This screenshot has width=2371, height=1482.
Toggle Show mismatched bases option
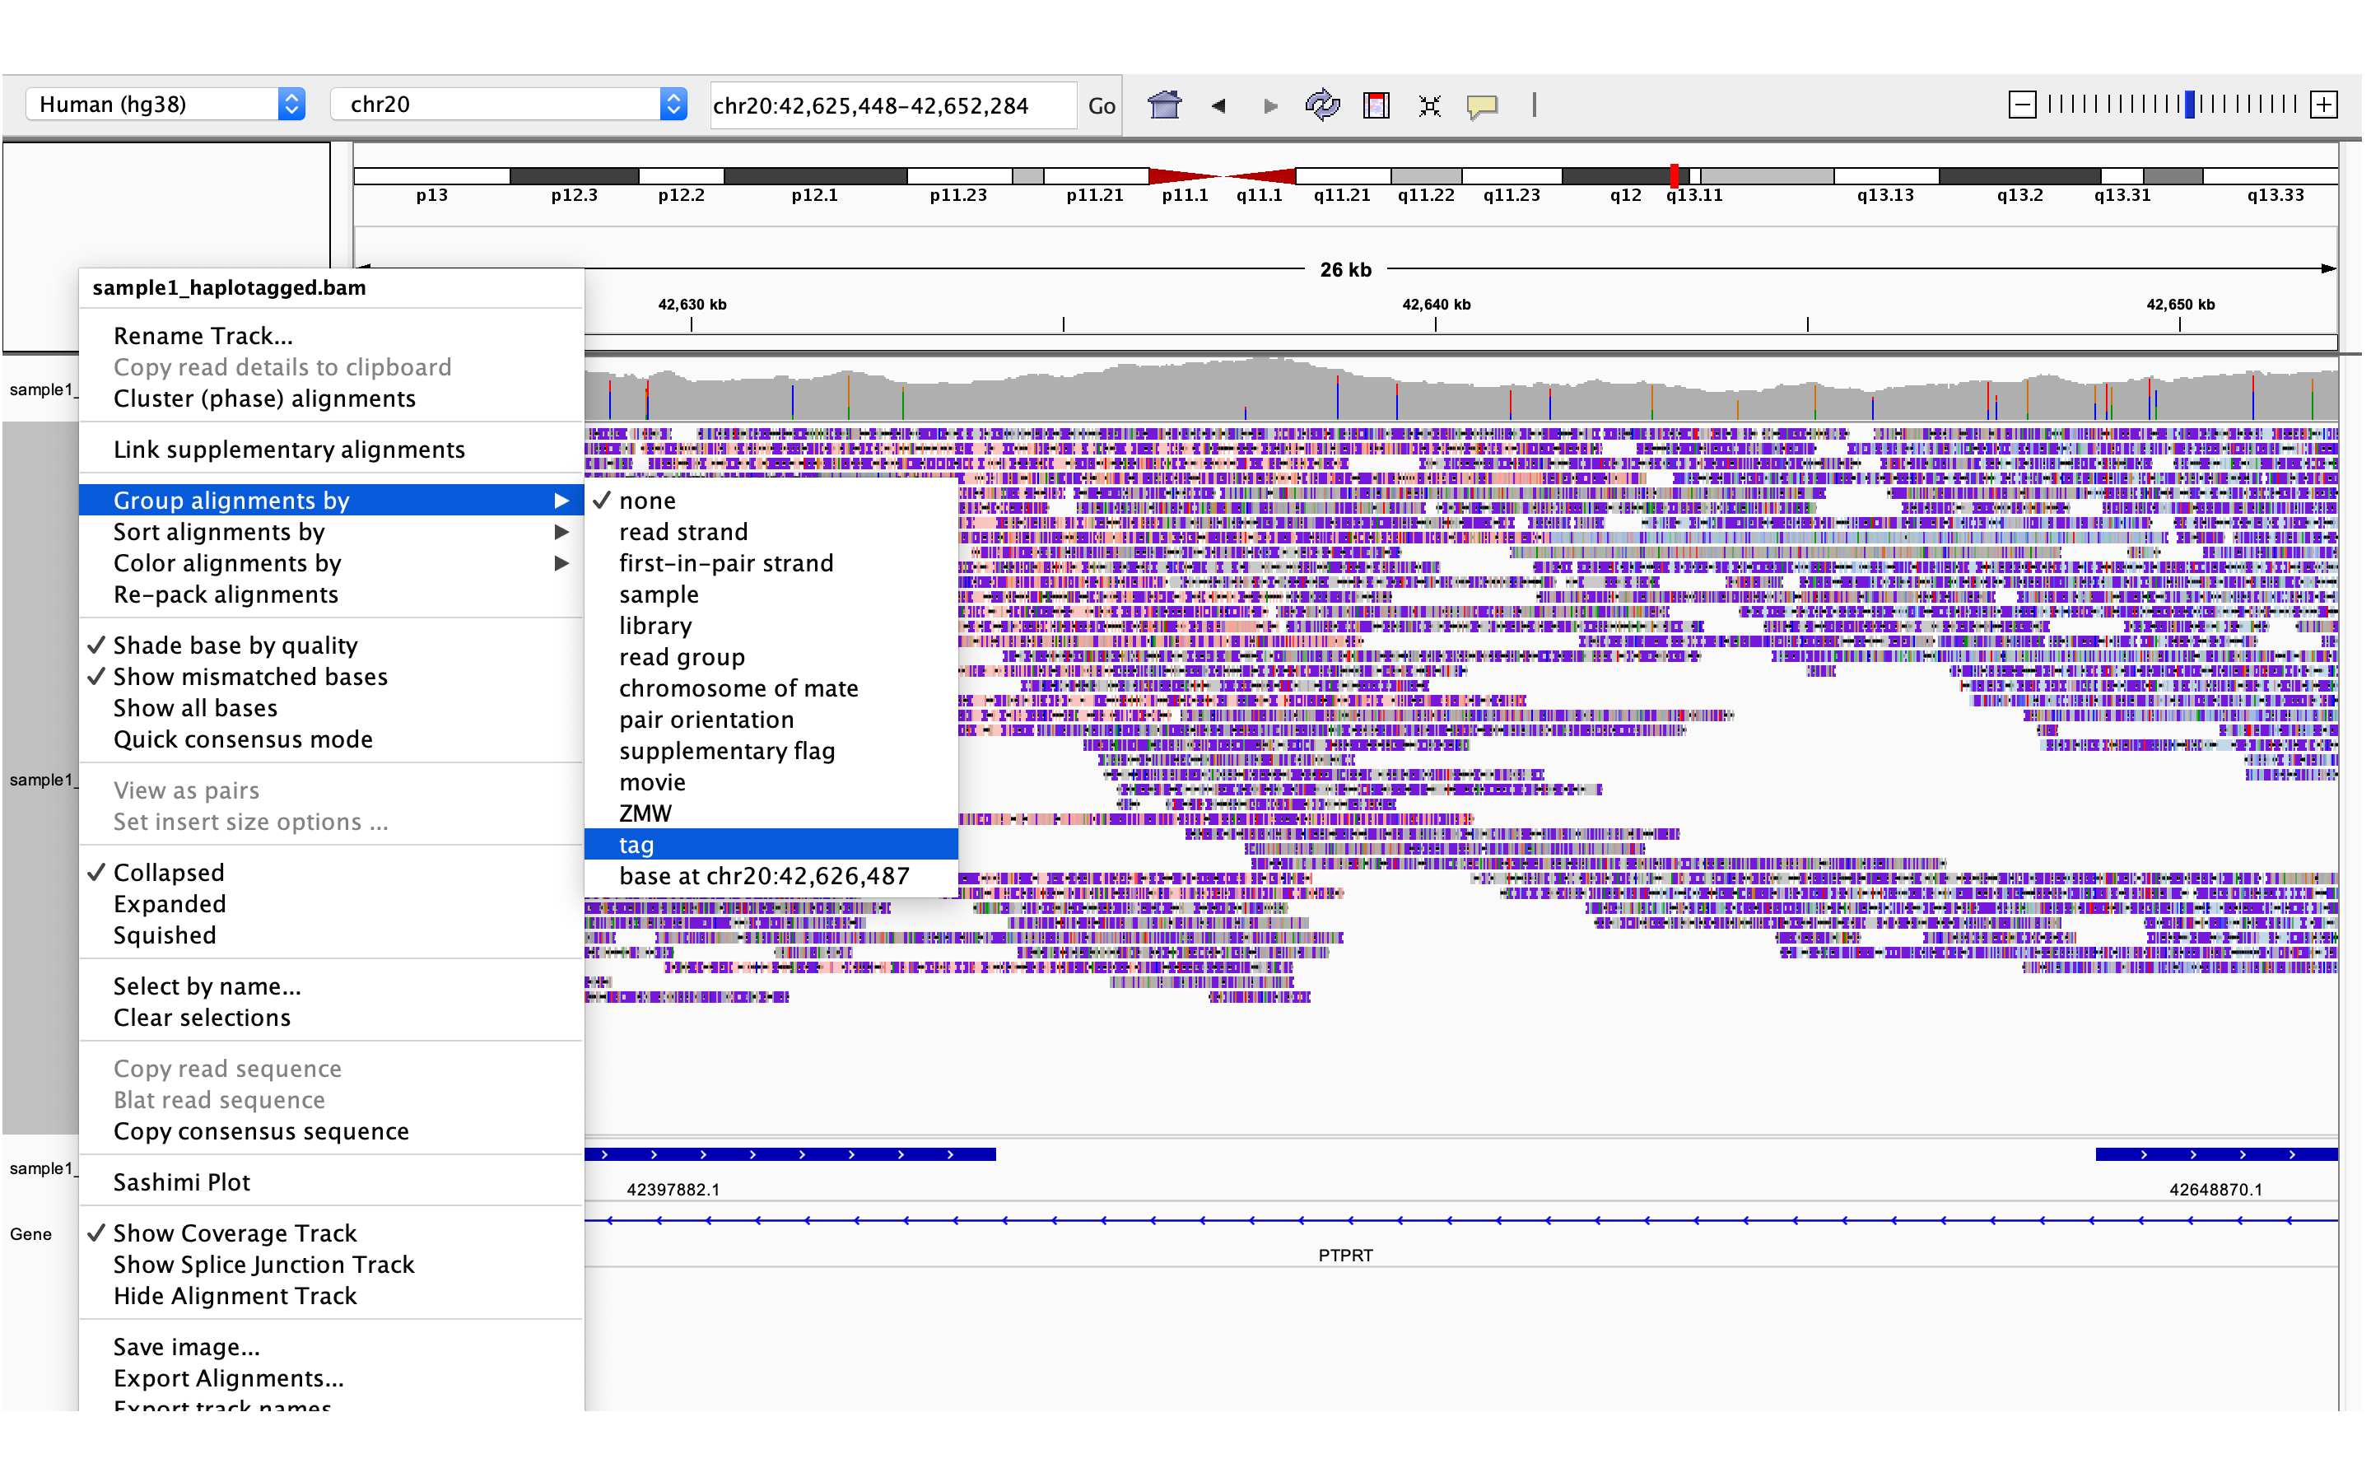click(249, 676)
